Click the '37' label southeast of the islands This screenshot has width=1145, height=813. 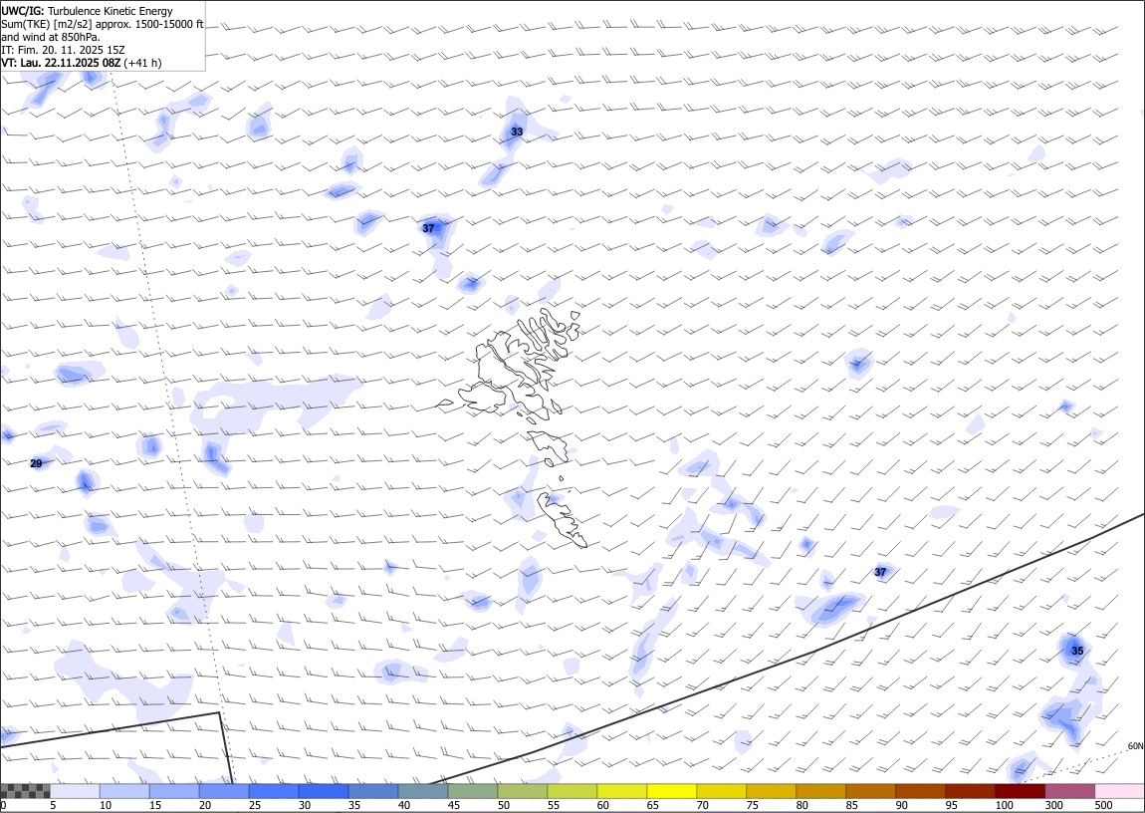(x=880, y=572)
